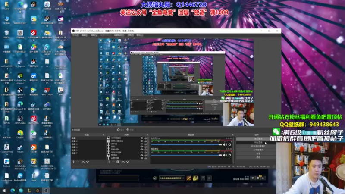Remove the selected scene with the minus button
The image size is (345, 194).
coord(78,162)
